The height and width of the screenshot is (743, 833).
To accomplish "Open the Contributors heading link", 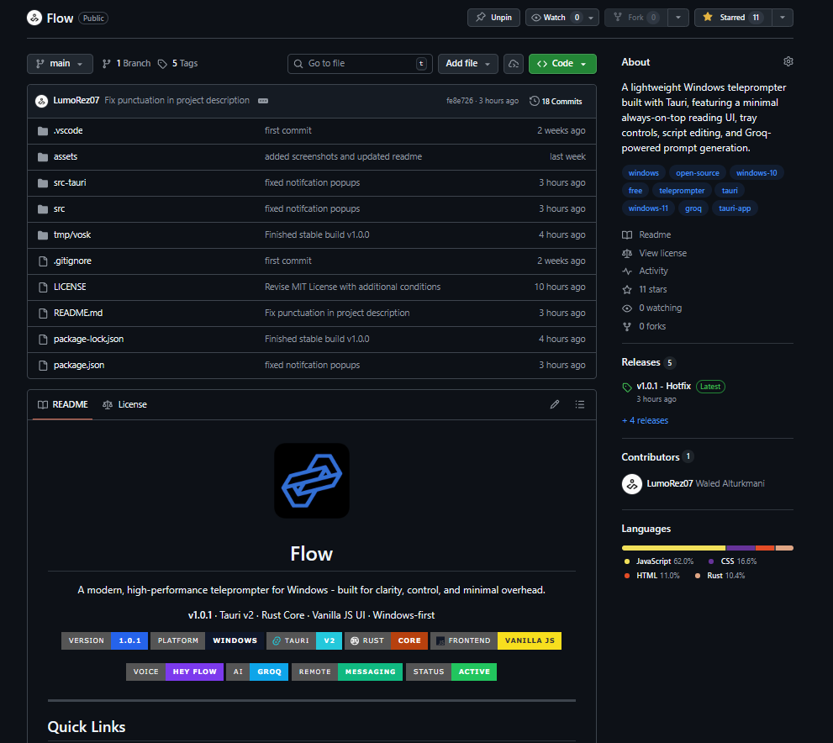I will coord(651,457).
